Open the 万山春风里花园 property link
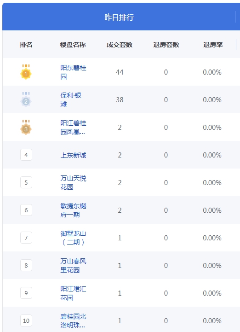This screenshot has height=332, width=240. coord(73,266)
